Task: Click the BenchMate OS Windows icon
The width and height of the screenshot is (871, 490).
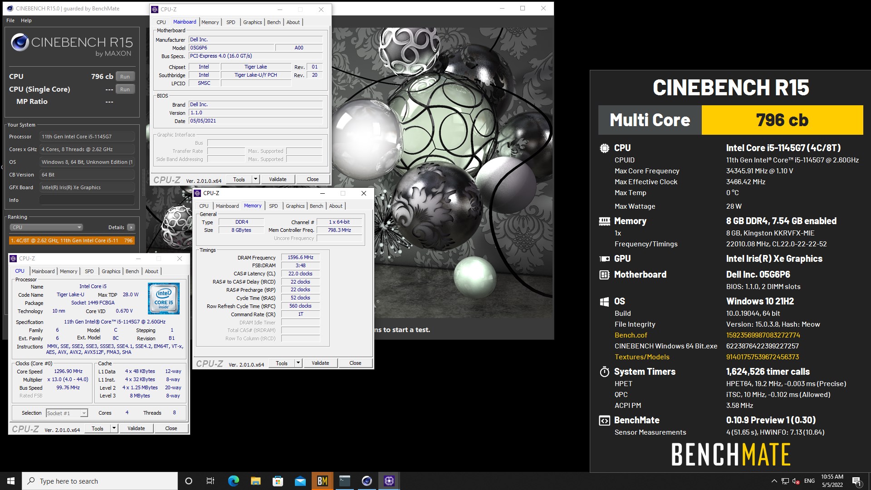Action: (604, 302)
